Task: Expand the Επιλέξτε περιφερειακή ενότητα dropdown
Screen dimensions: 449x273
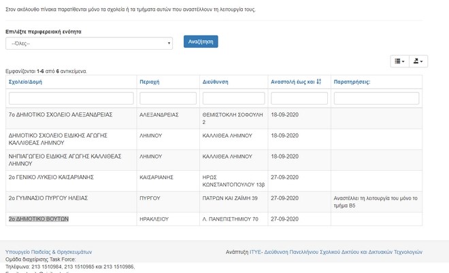Action: point(89,44)
